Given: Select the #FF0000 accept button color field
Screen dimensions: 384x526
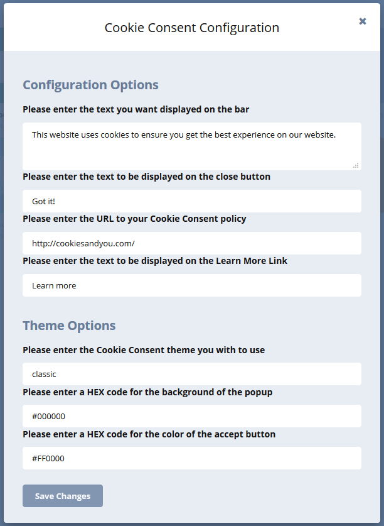Looking at the screenshot, I should (x=191, y=458).
